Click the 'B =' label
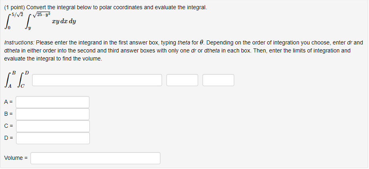The image size is (369, 169). (8, 114)
